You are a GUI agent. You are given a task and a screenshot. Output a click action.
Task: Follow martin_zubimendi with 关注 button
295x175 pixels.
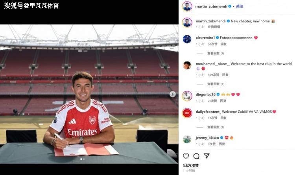[x=240, y=6]
